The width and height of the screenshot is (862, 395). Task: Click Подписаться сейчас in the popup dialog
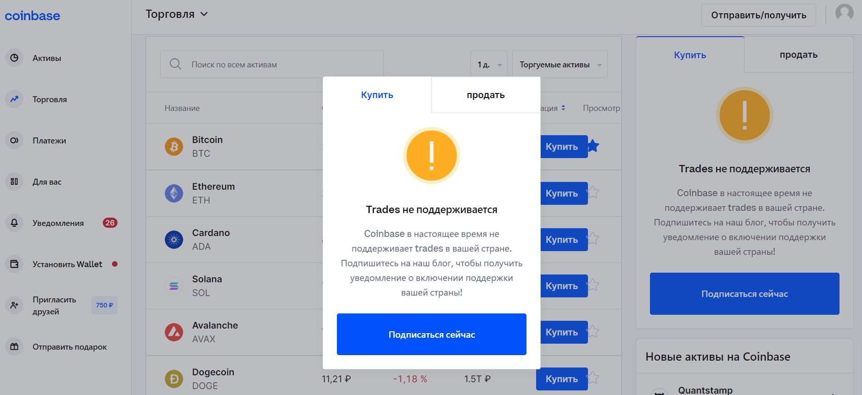431,334
